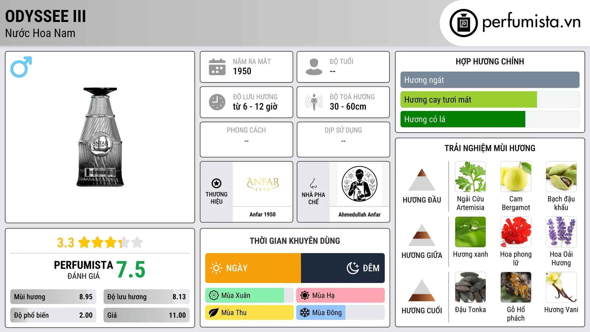Open the Bạch đậu khấu note image
Screen dimensions: 590x332
pyautogui.click(x=561, y=176)
